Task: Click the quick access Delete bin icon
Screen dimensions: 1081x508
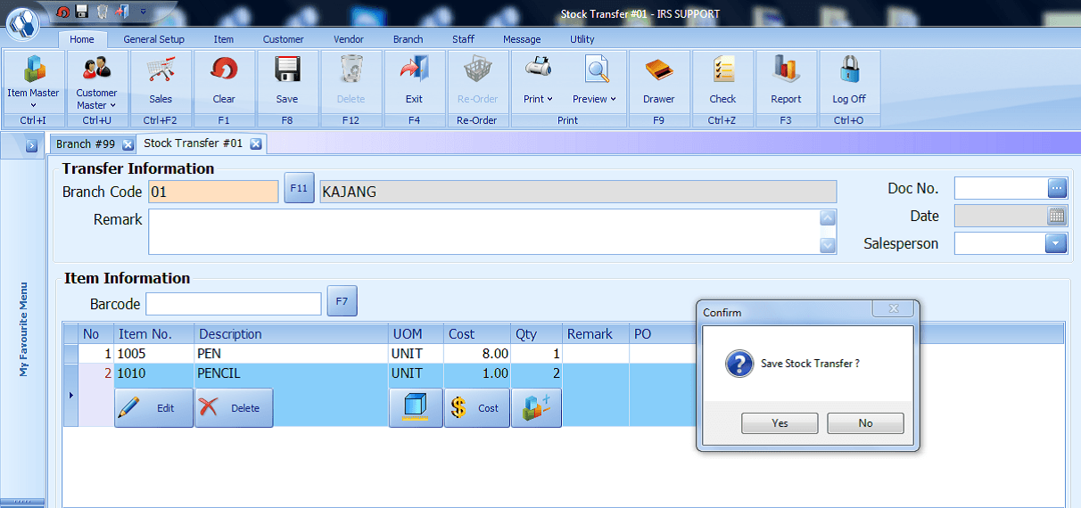Action: (x=102, y=12)
